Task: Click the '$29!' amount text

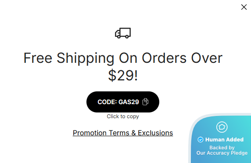Action: point(123,75)
